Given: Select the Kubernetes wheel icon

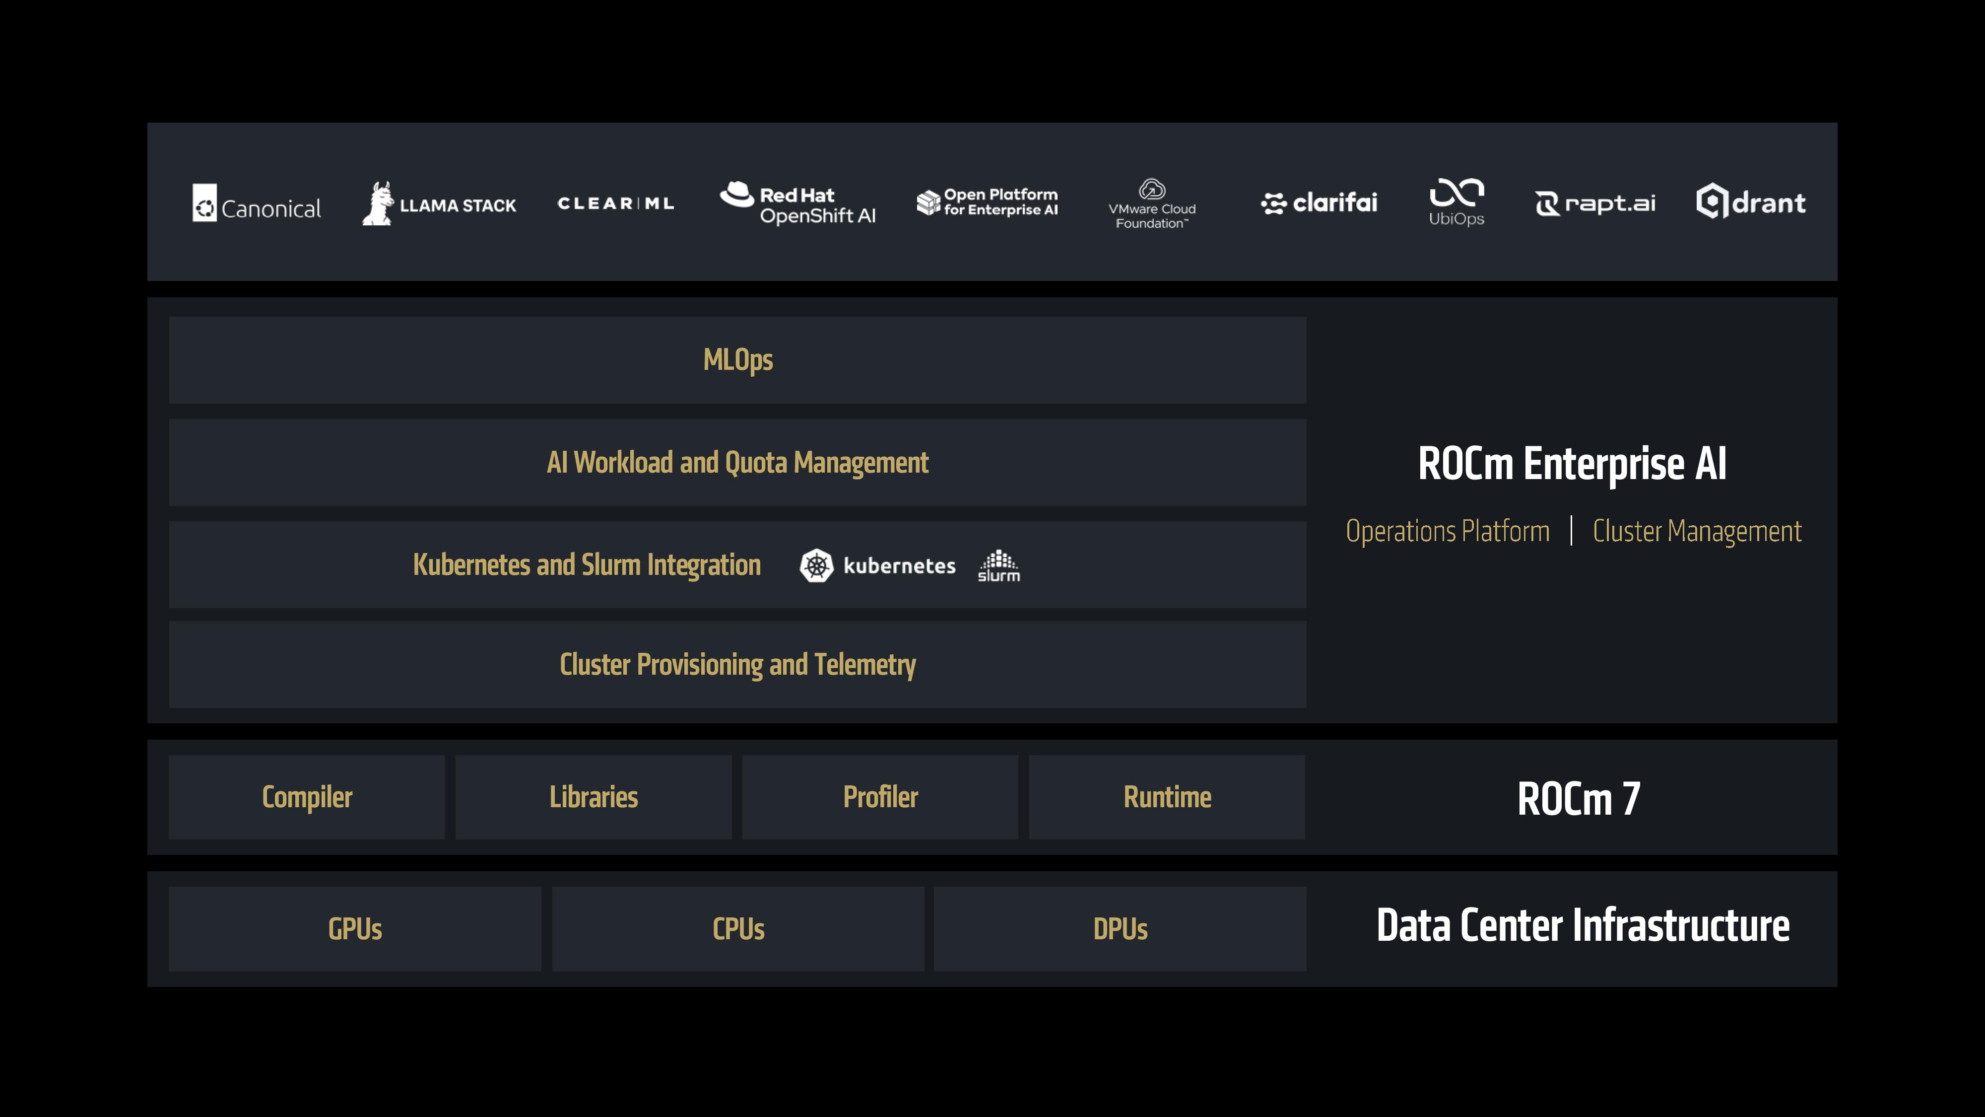Looking at the screenshot, I should pos(818,565).
